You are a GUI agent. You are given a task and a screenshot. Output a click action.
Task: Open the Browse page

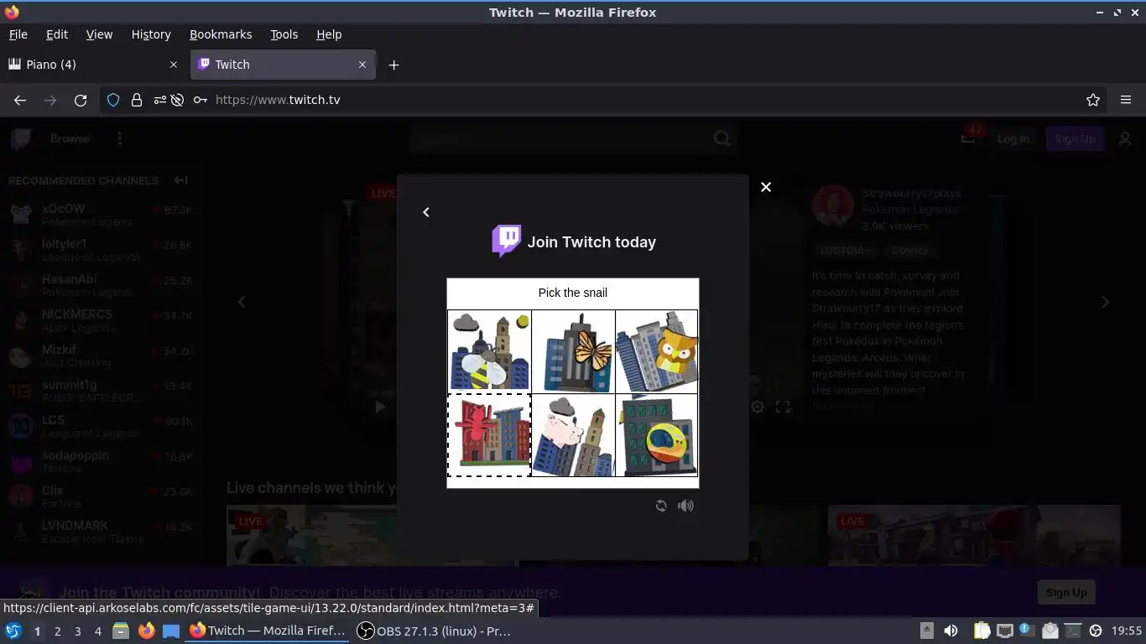70,139
